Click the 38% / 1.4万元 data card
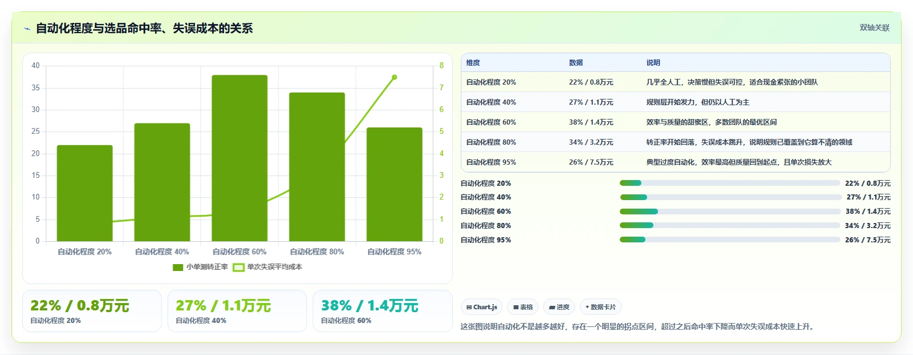 (382, 311)
